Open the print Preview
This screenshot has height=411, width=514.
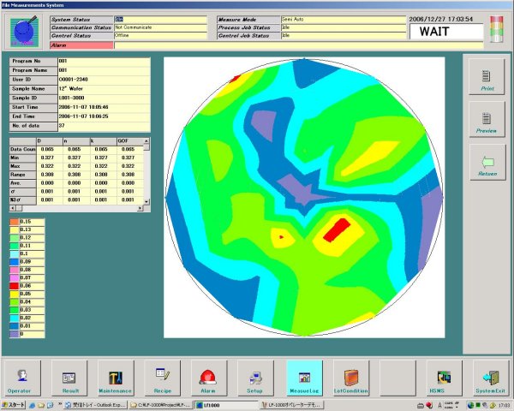coord(487,120)
